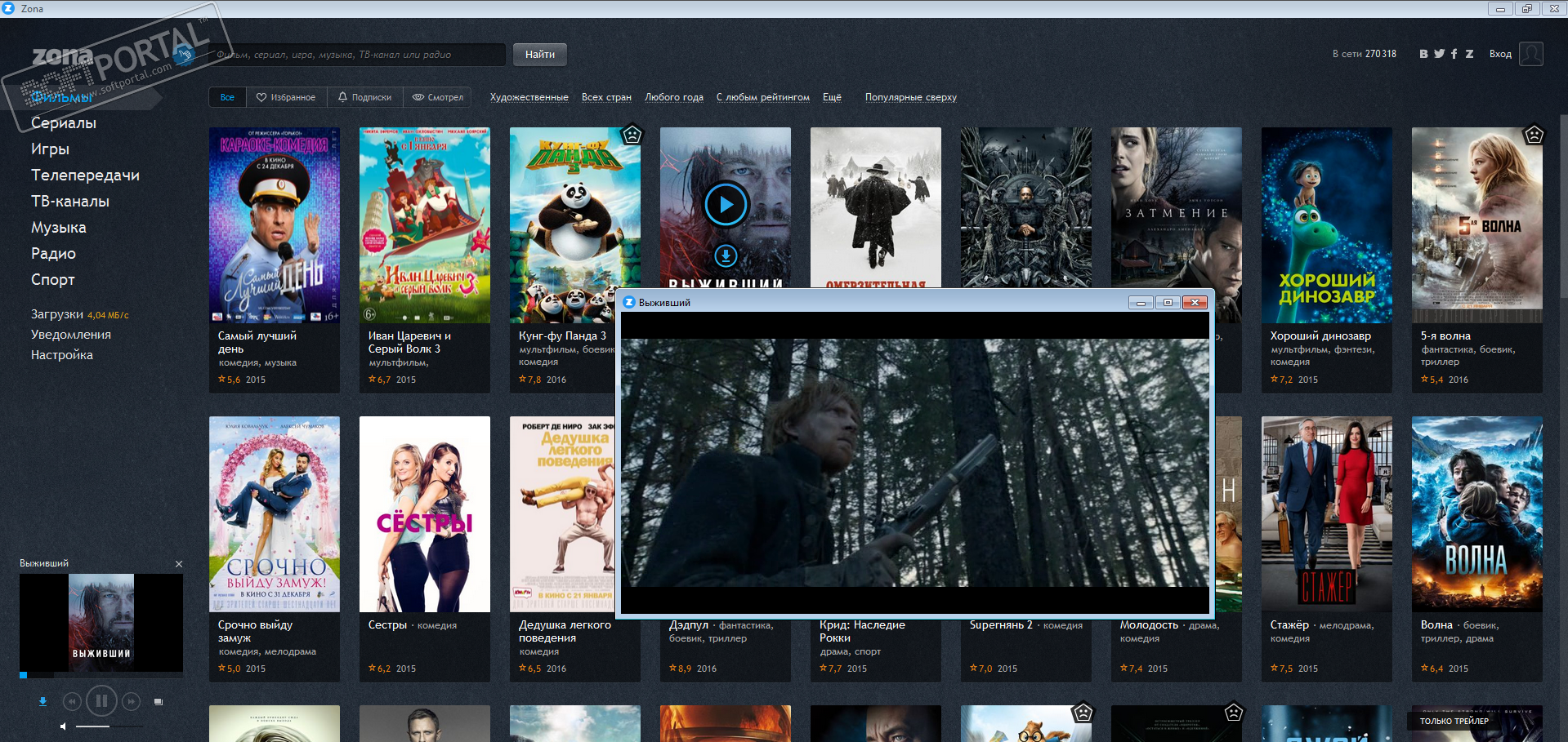Open the Facebook icon in header
1568x742 pixels.
(x=1454, y=54)
